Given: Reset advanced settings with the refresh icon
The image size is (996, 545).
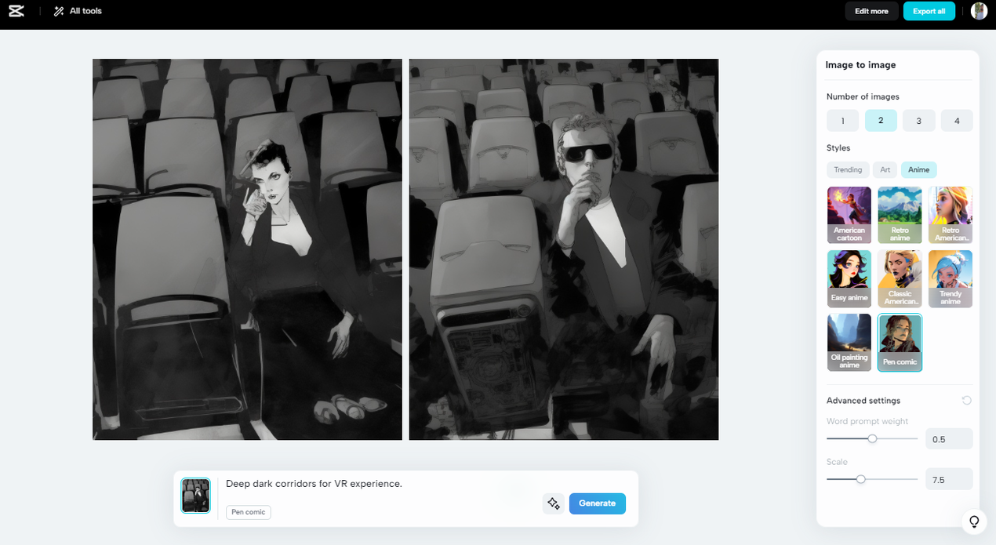Looking at the screenshot, I should coord(966,401).
